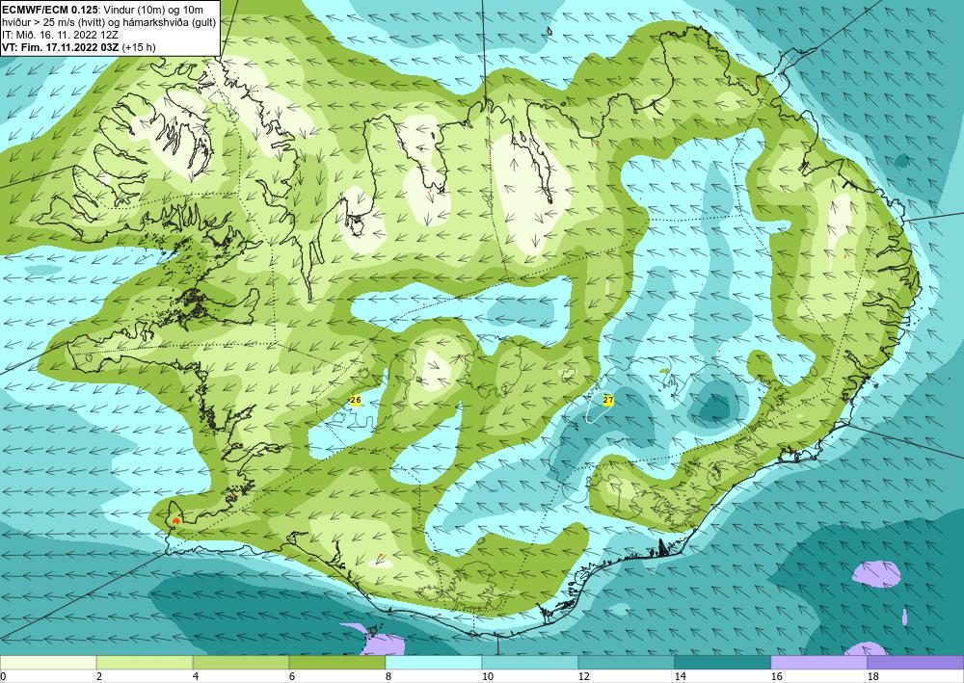This screenshot has width=964, height=683.
Task: Select the 0–2 m/s palest legend swatch
Action: [48, 663]
